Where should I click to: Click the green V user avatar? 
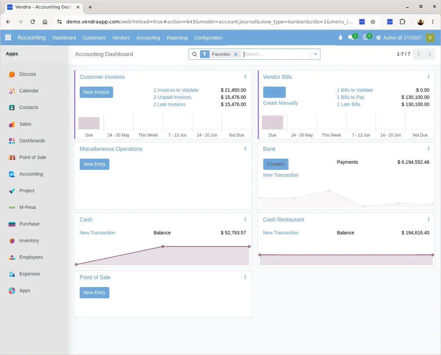point(430,37)
